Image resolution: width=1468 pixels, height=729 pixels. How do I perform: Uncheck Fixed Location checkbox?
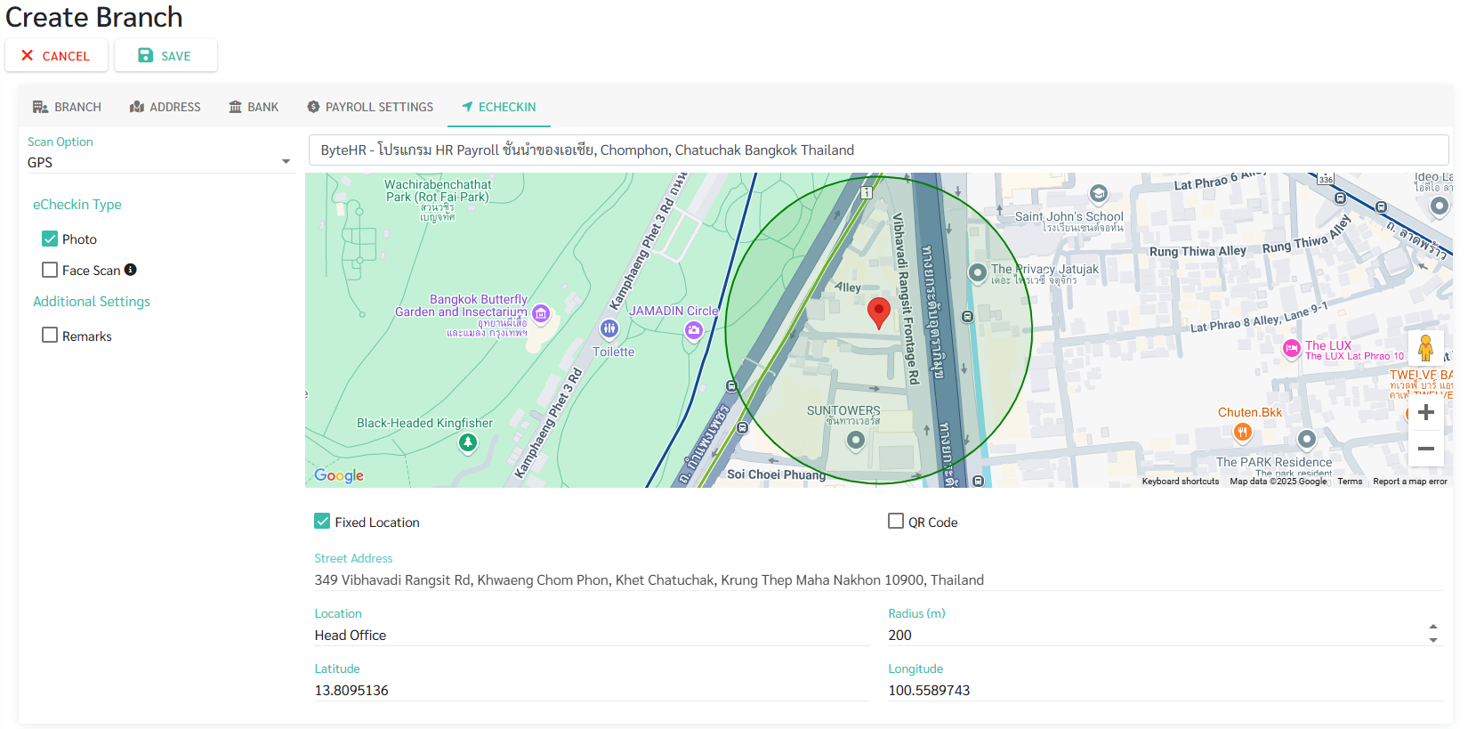[x=322, y=521]
